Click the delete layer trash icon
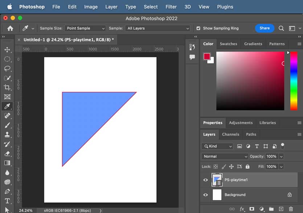The height and width of the screenshot is (213, 303). pyautogui.click(x=291, y=209)
